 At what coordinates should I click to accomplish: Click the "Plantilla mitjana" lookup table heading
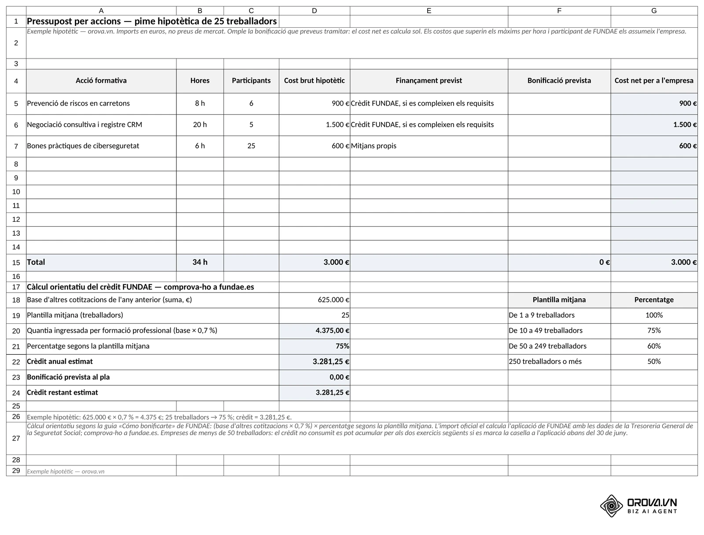coord(559,300)
